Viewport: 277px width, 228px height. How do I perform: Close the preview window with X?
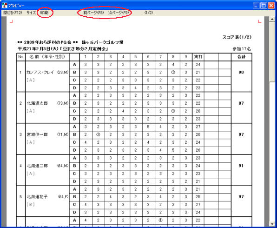(271, 6)
